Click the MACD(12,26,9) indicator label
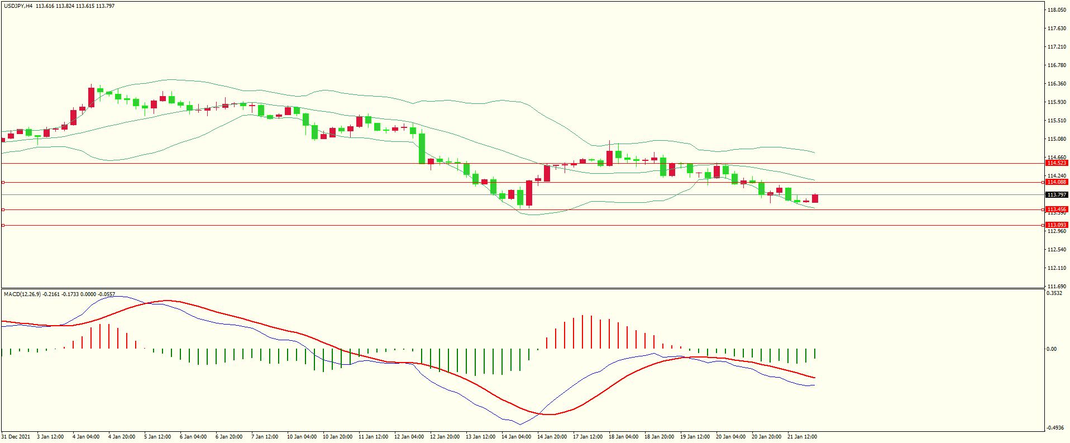The height and width of the screenshot is (443, 1070). tap(22, 294)
